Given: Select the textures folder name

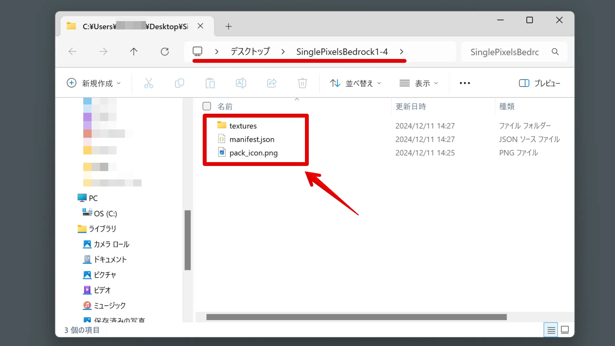Looking at the screenshot, I should click(243, 126).
